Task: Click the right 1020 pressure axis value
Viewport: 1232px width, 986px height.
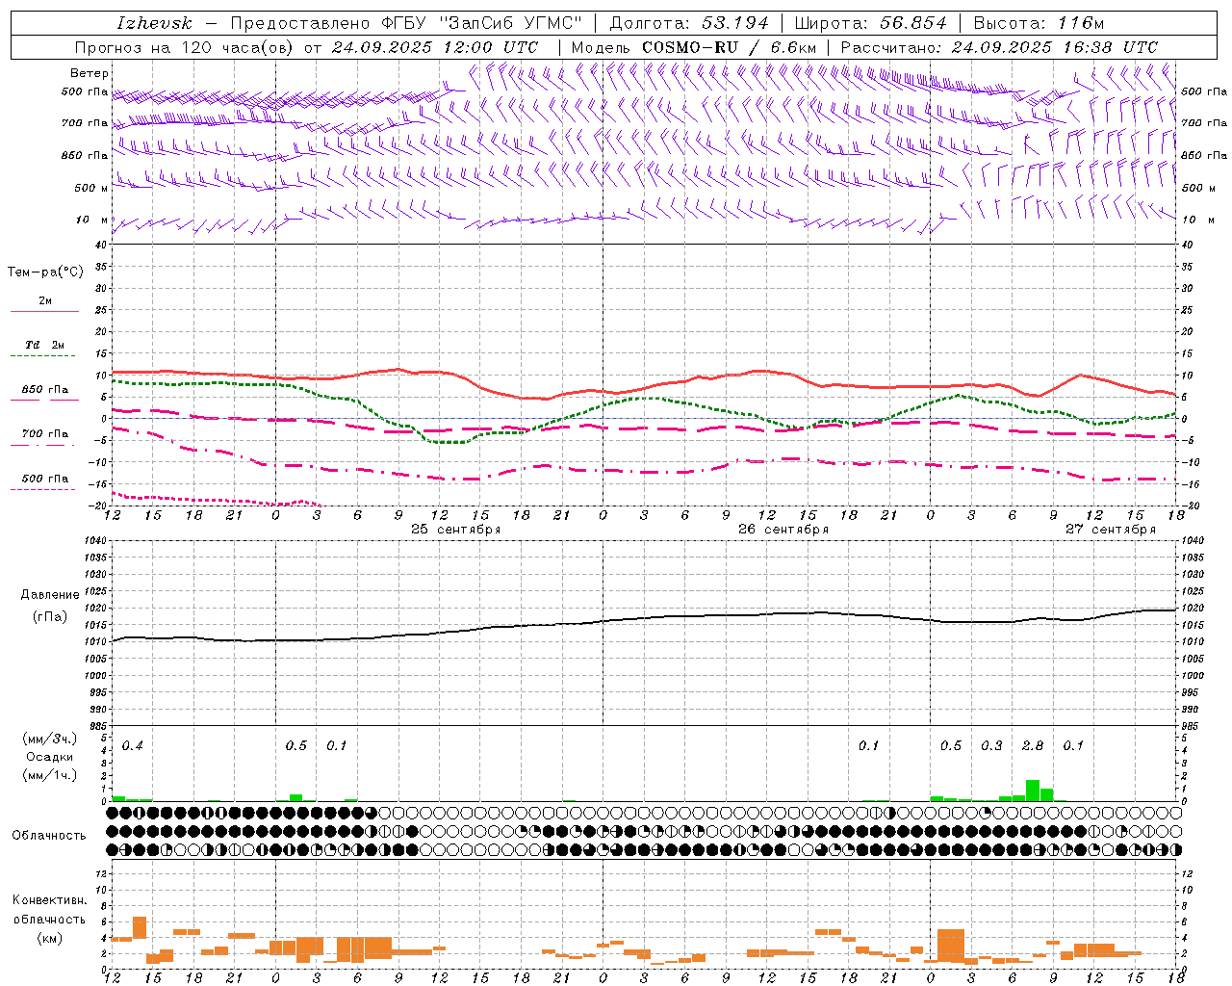Action: click(x=1192, y=609)
